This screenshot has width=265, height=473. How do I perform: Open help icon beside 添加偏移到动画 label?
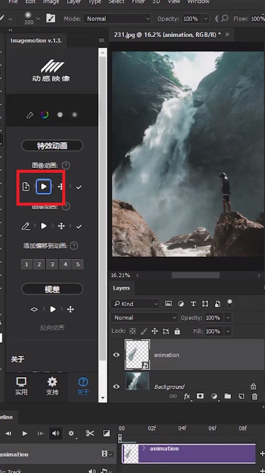coord(73,246)
